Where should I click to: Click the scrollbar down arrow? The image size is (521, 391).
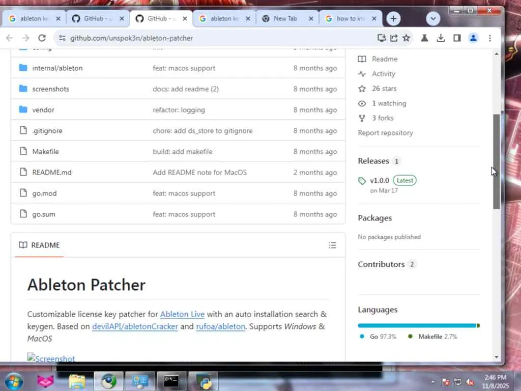point(497,357)
